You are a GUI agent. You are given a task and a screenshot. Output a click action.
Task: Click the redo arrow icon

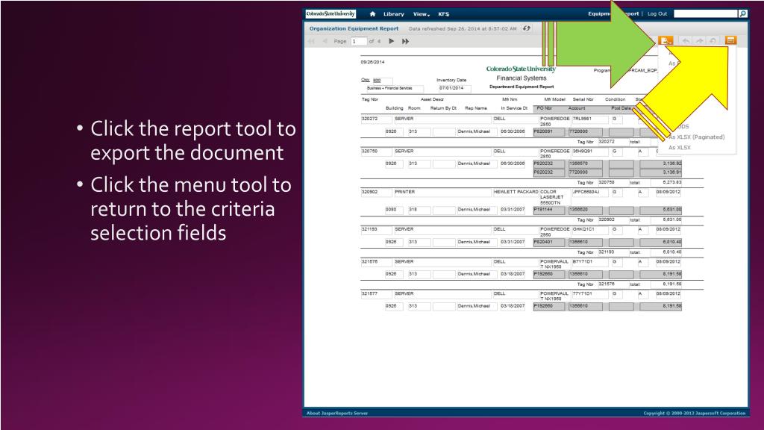point(700,41)
